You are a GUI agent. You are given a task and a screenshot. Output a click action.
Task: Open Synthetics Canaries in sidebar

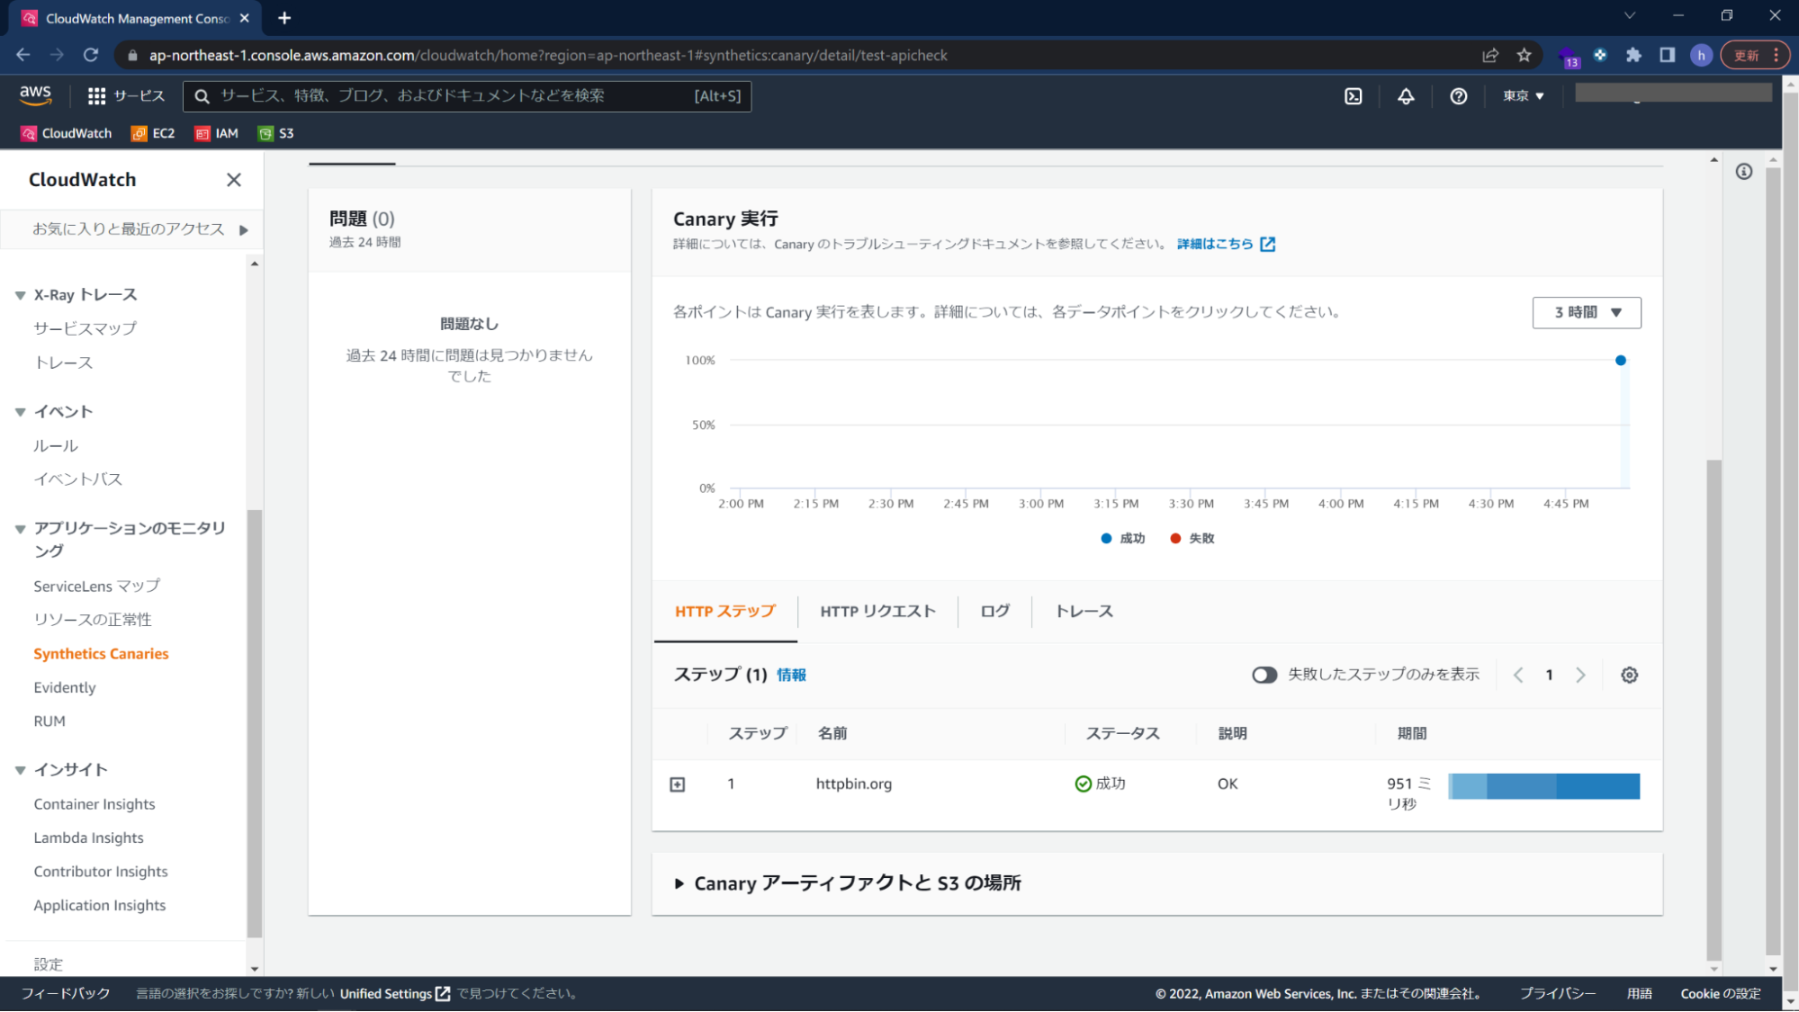coord(101,654)
